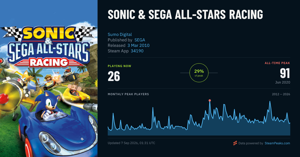Image resolution: width=300 pixels, height=157 pixels.
Task: Click the Playing Now label
Action: [119, 66]
